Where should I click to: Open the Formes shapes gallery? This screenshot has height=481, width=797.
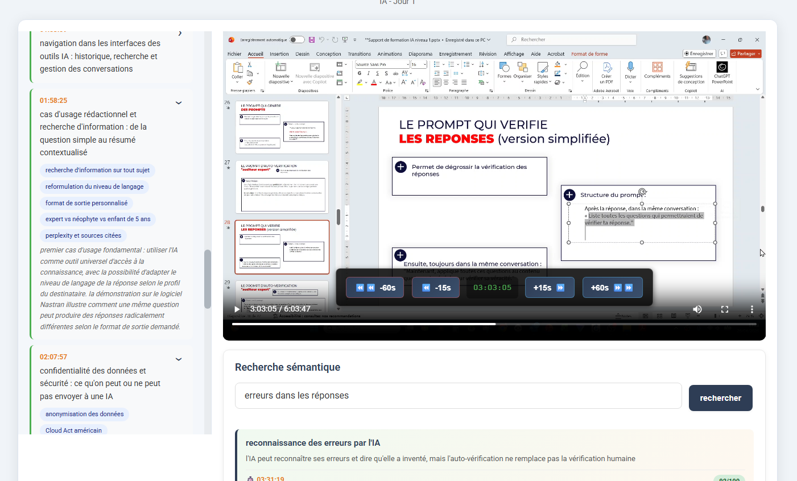click(x=504, y=71)
